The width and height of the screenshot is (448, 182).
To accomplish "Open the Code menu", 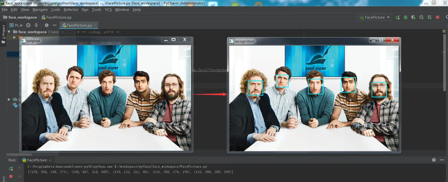I will [56, 10].
